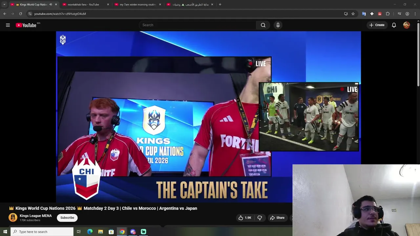This screenshot has height=236, width=420.
Task: Subscribe to Kings League MENA
Action: [x=67, y=218]
